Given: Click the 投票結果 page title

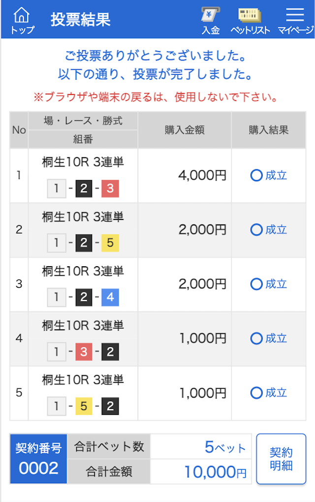Looking at the screenshot, I should coord(80,20).
